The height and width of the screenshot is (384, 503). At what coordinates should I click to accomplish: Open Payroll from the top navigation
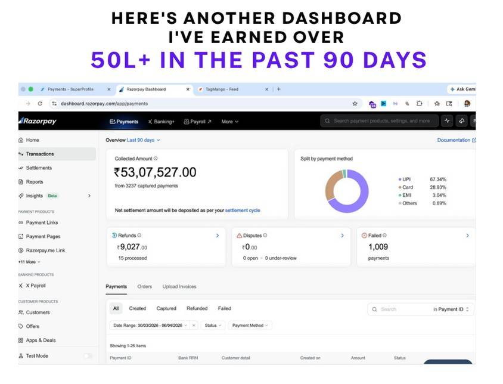(197, 122)
